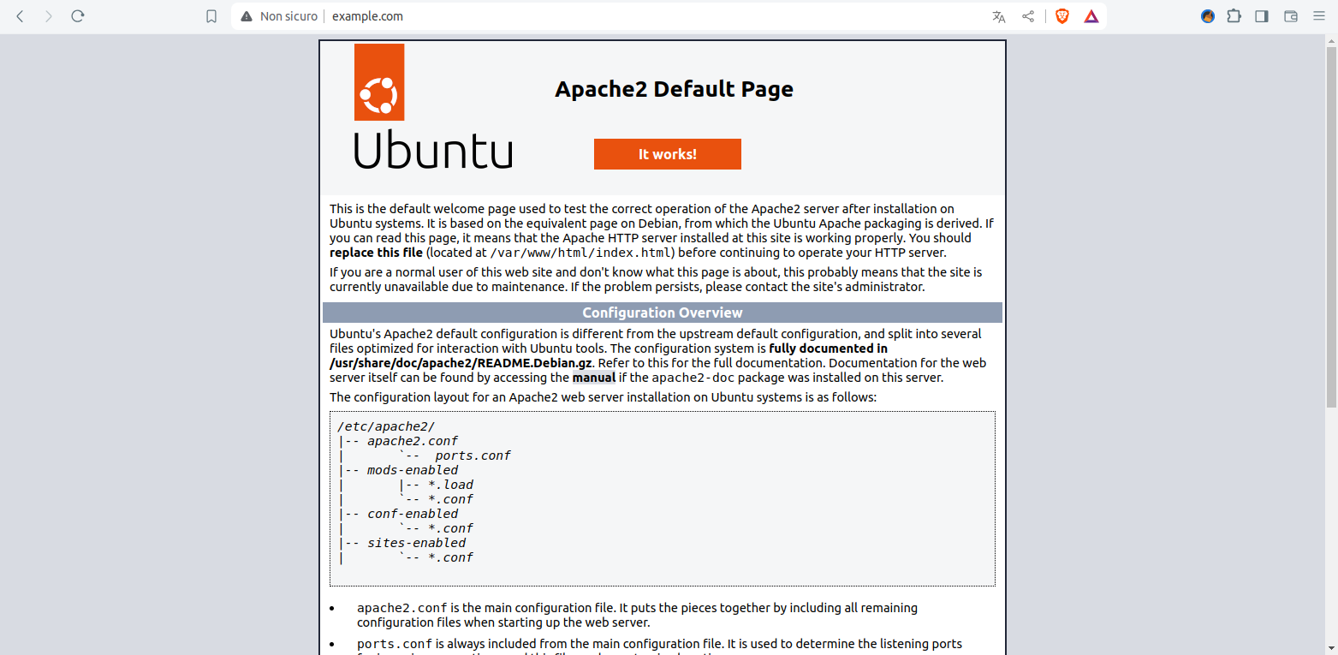1338x655 pixels.
Task: Bookmark this page
Action: click(x=211, y=16)
